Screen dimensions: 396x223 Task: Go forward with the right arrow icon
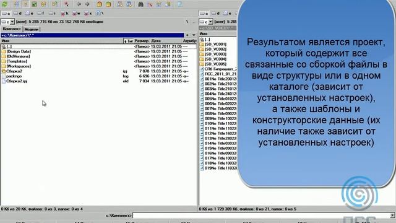(87, 4)
